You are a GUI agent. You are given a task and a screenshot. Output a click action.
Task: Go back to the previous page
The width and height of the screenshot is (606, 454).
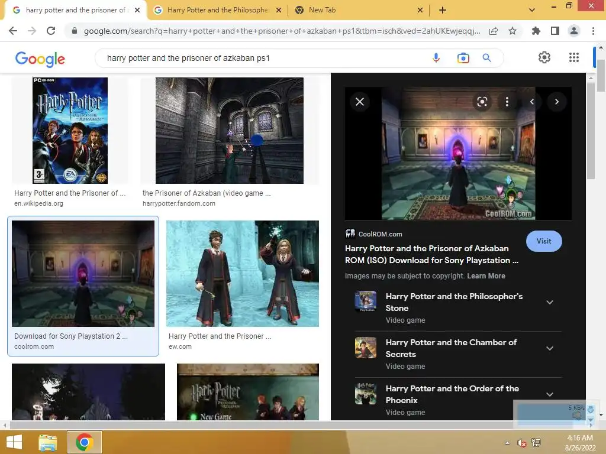pyautogui.click(x=13, y=31)
